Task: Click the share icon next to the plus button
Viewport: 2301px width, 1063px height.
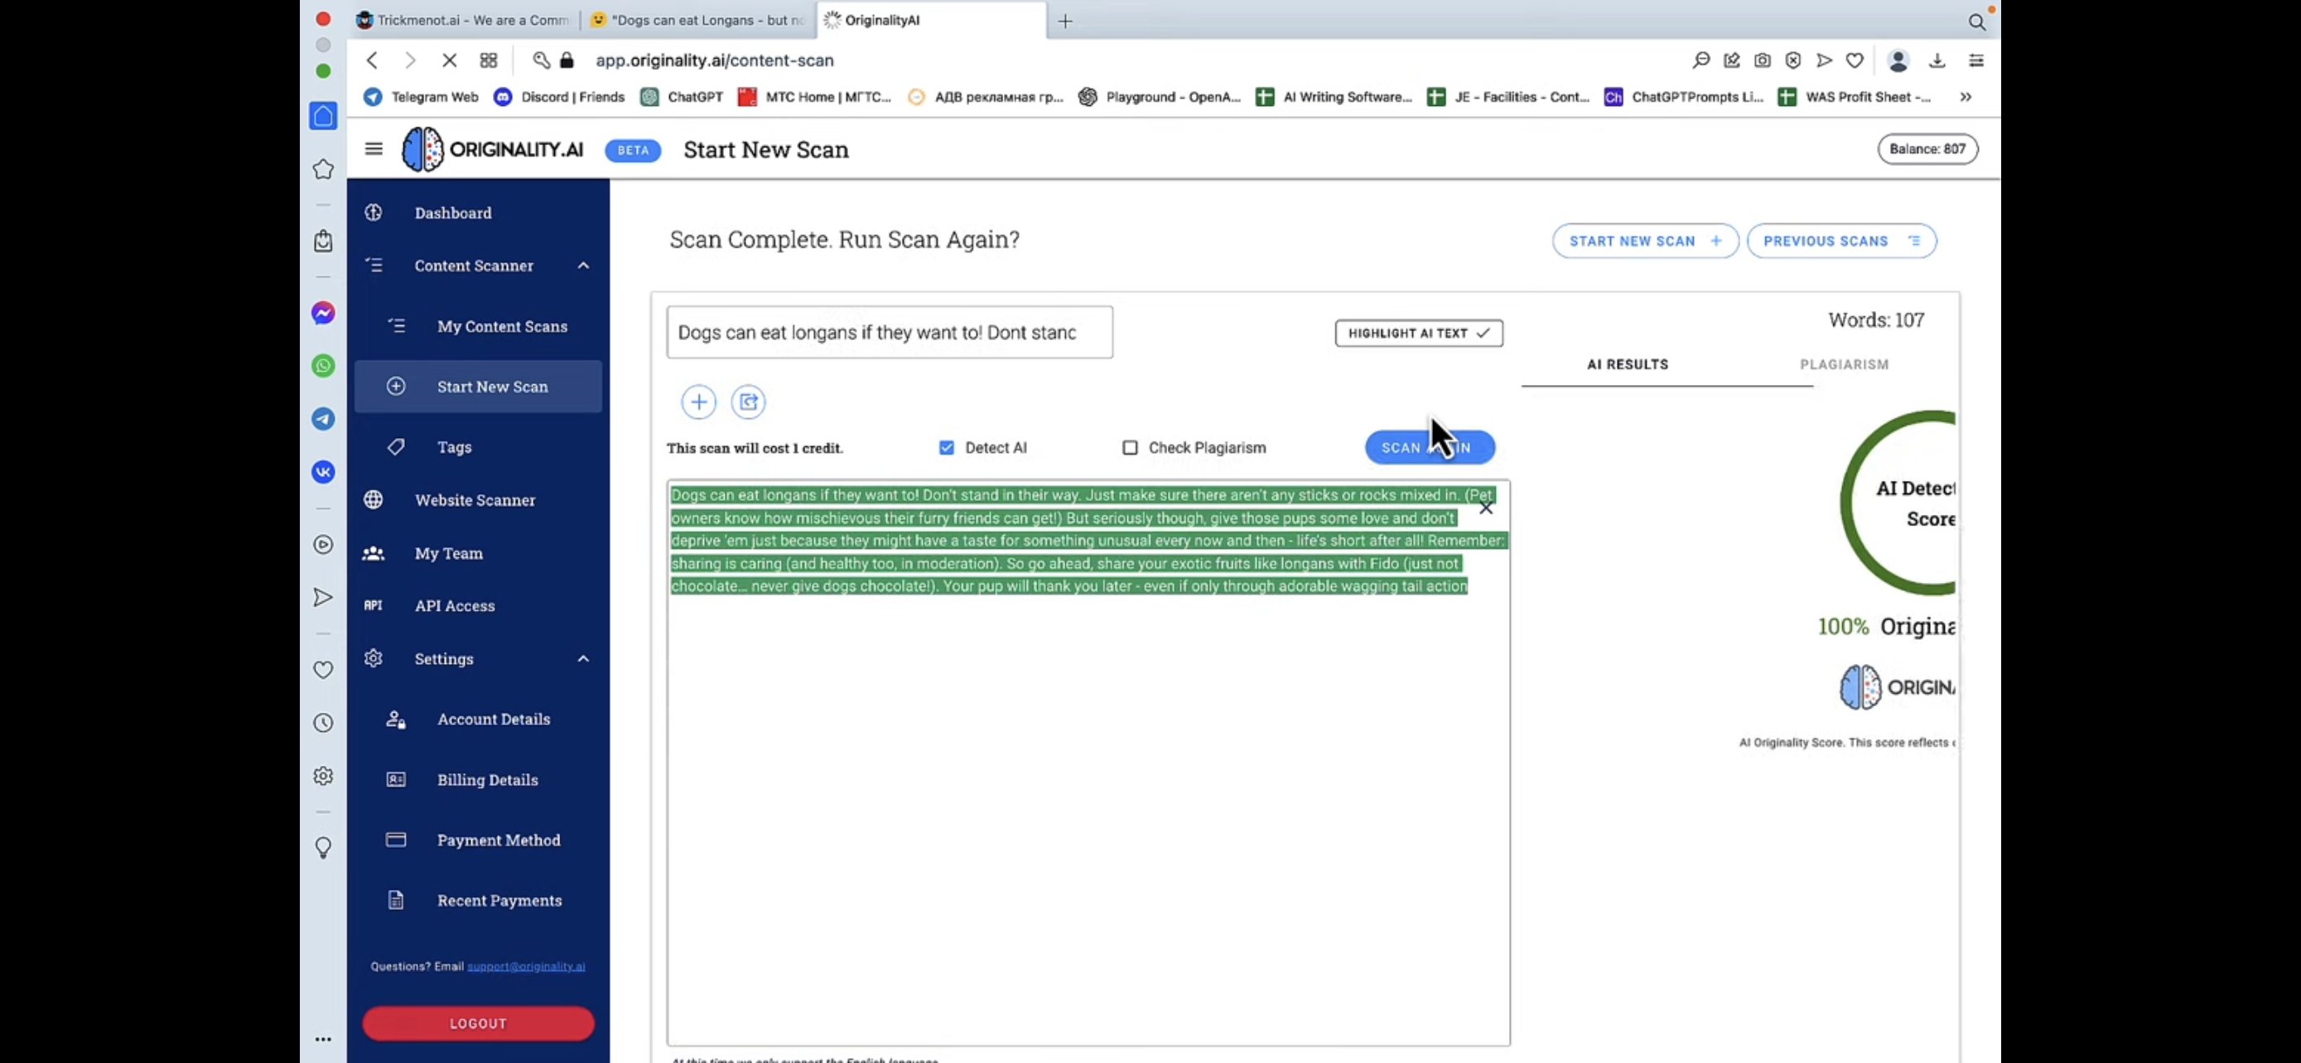Action: coord(749,402)
